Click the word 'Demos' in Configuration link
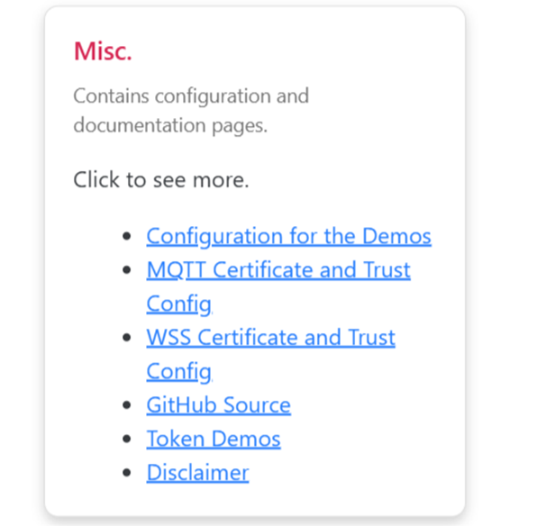 [x=396, y=236]
